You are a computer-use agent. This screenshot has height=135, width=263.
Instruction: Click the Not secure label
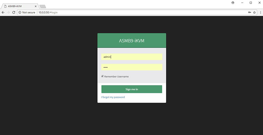pos(29,12)
